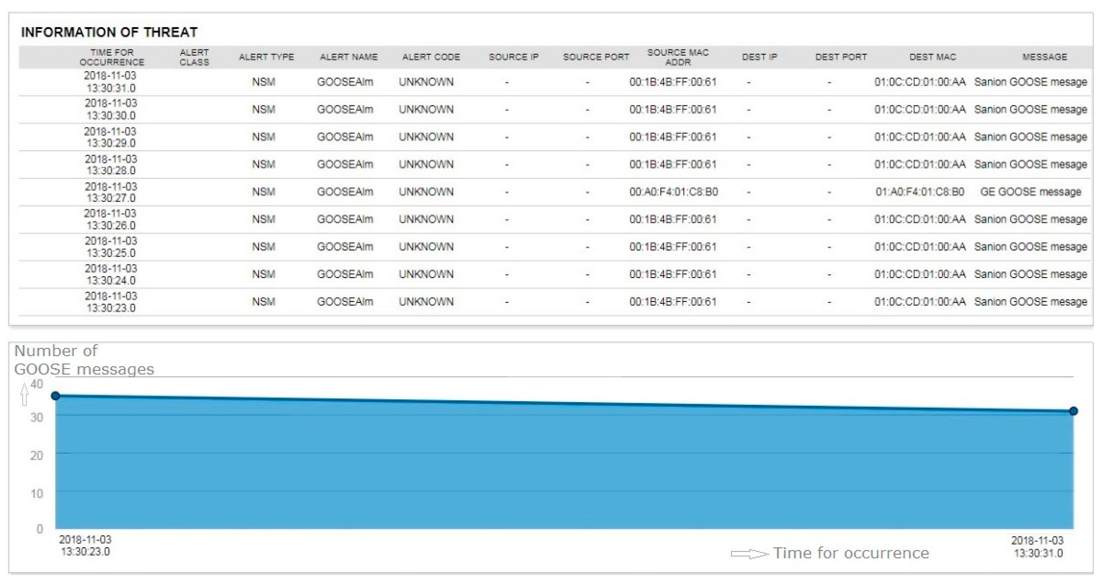Click the upward arrow on chart's vertical axis
This screenshot has width=1104, height=583.
pos(24,394)
